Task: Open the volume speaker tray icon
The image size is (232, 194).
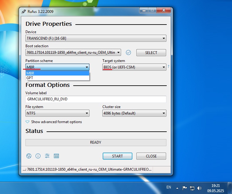Action: (x=199, y=188)
